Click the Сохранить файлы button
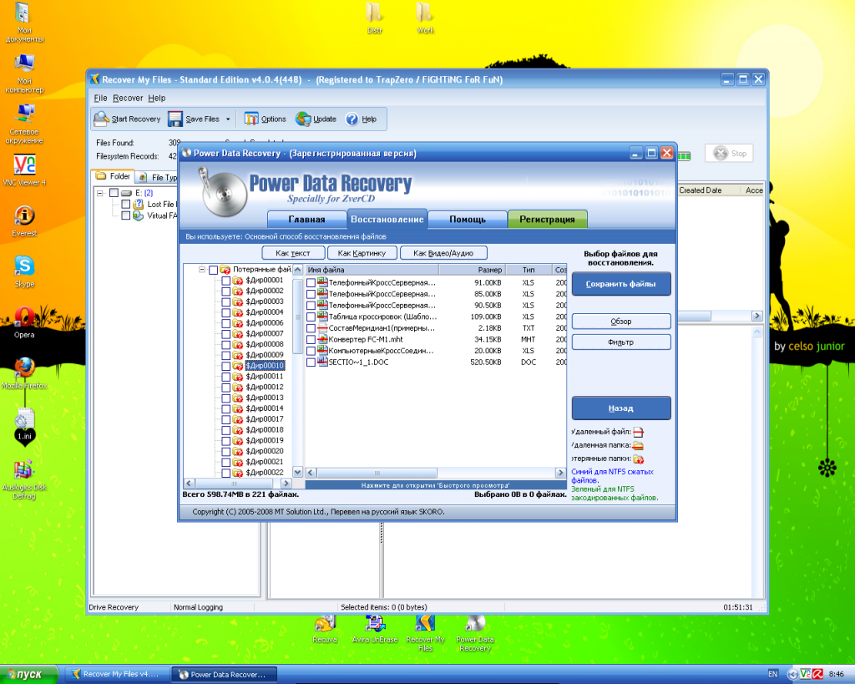 [620, 284]
